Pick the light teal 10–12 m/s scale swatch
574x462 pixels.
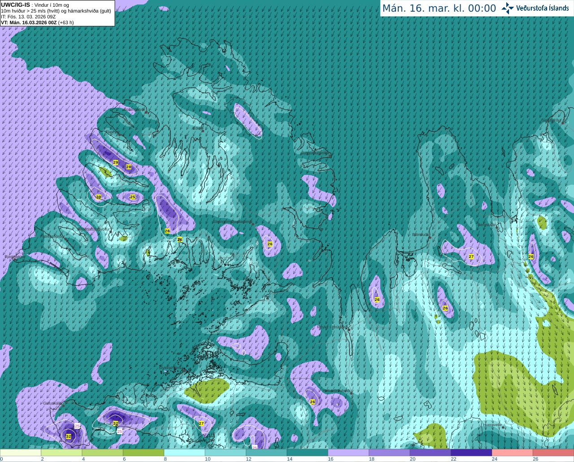click(x=226, y=453)
